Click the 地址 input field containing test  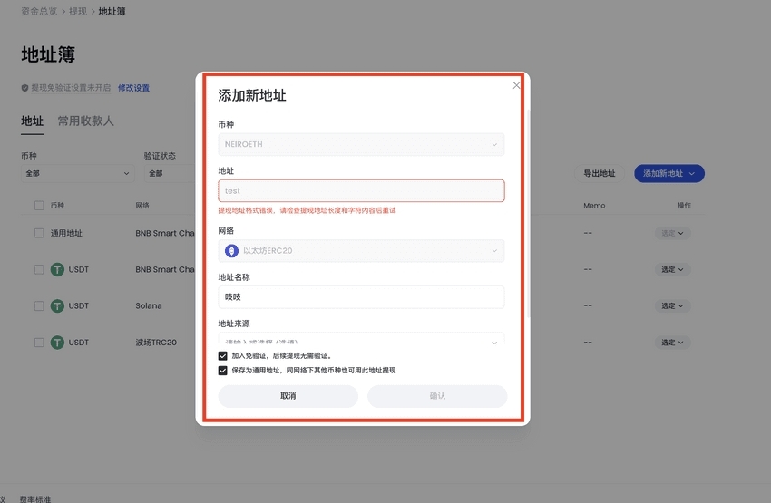361,191
